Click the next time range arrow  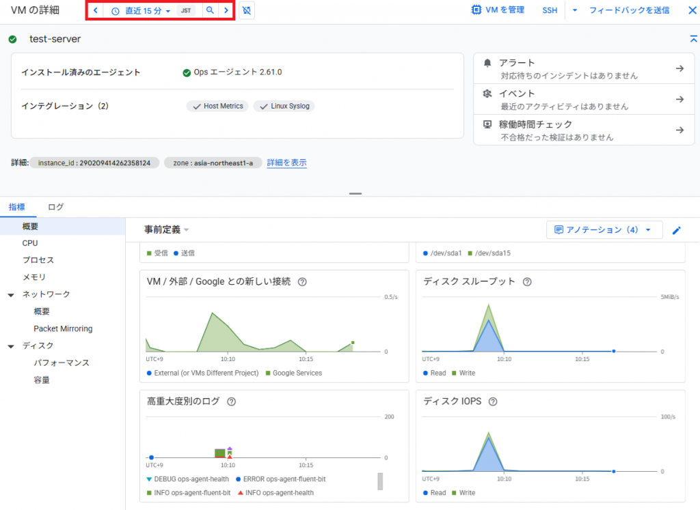(x=226, y=11)
